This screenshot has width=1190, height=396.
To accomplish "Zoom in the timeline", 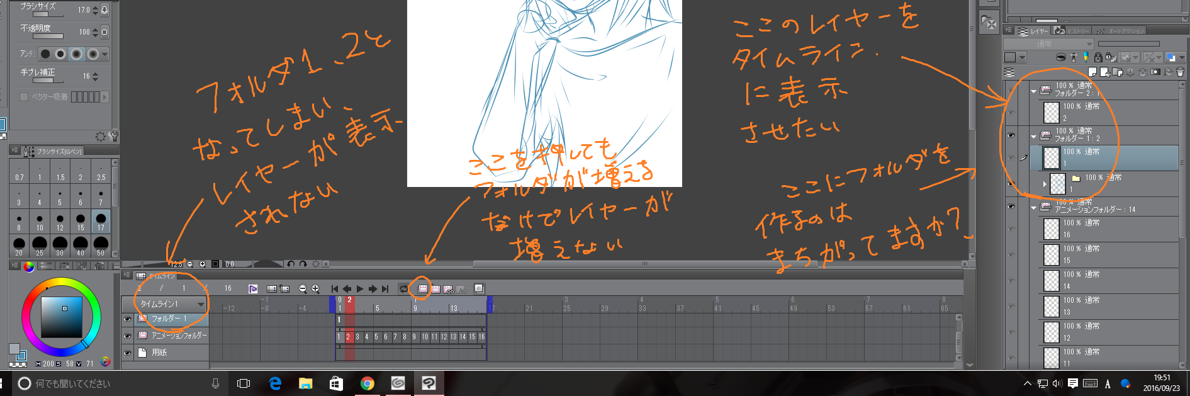I will [315, 289].
